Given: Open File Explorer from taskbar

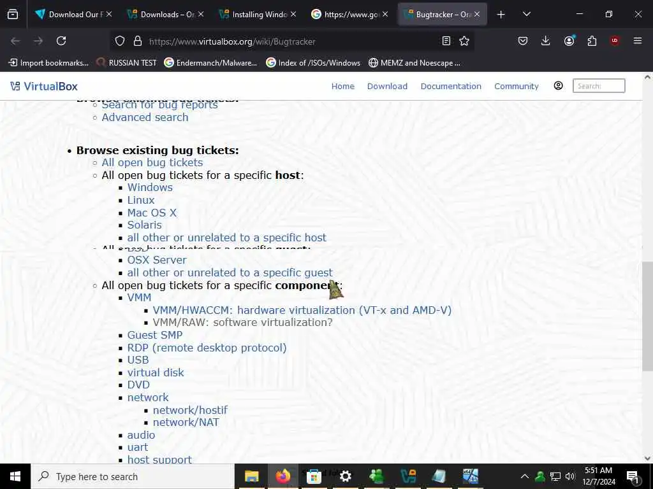Looking at the screenshot, I should (251, 476).
